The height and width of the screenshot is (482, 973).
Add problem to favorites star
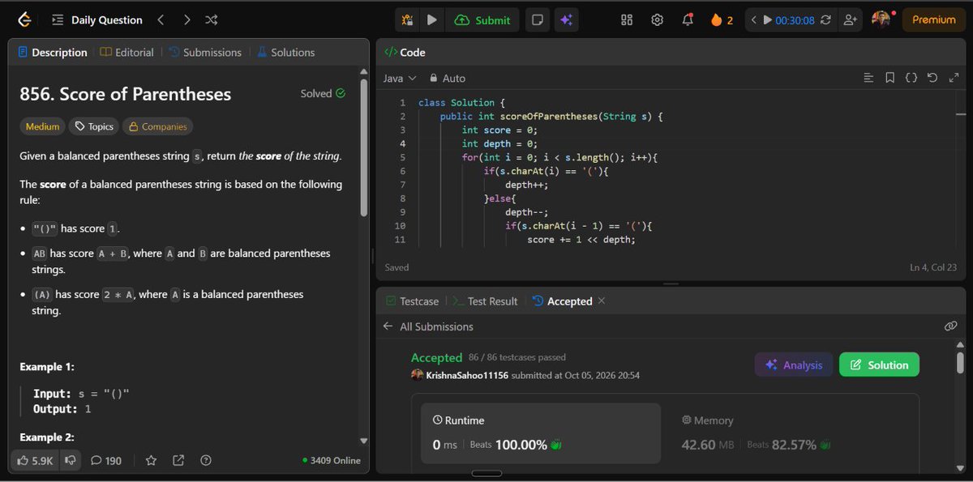pos(151,460)
